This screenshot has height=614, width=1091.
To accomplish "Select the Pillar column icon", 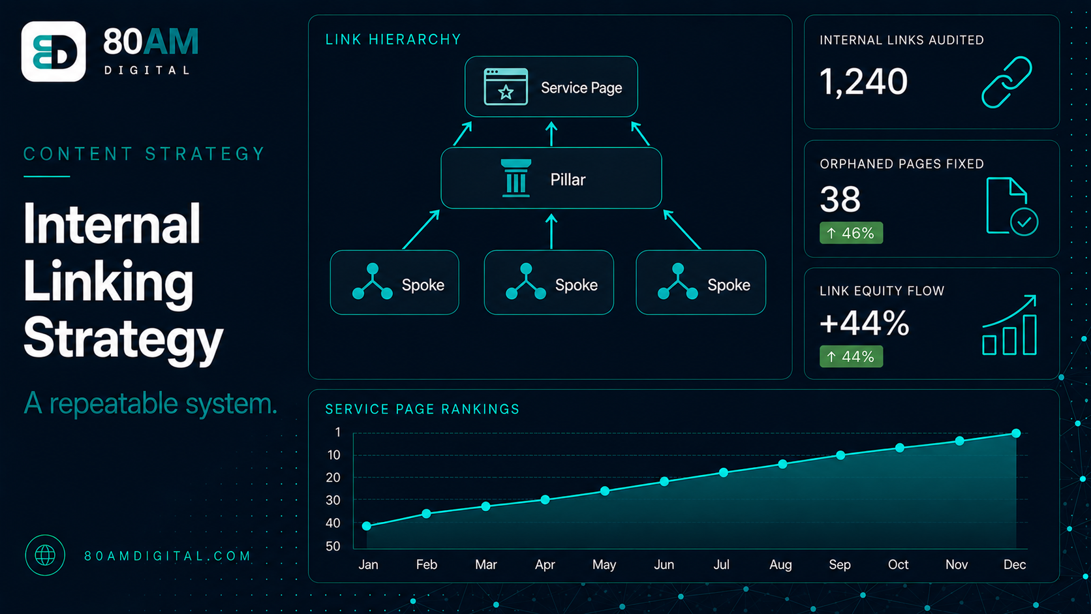I will click(515, 177).
